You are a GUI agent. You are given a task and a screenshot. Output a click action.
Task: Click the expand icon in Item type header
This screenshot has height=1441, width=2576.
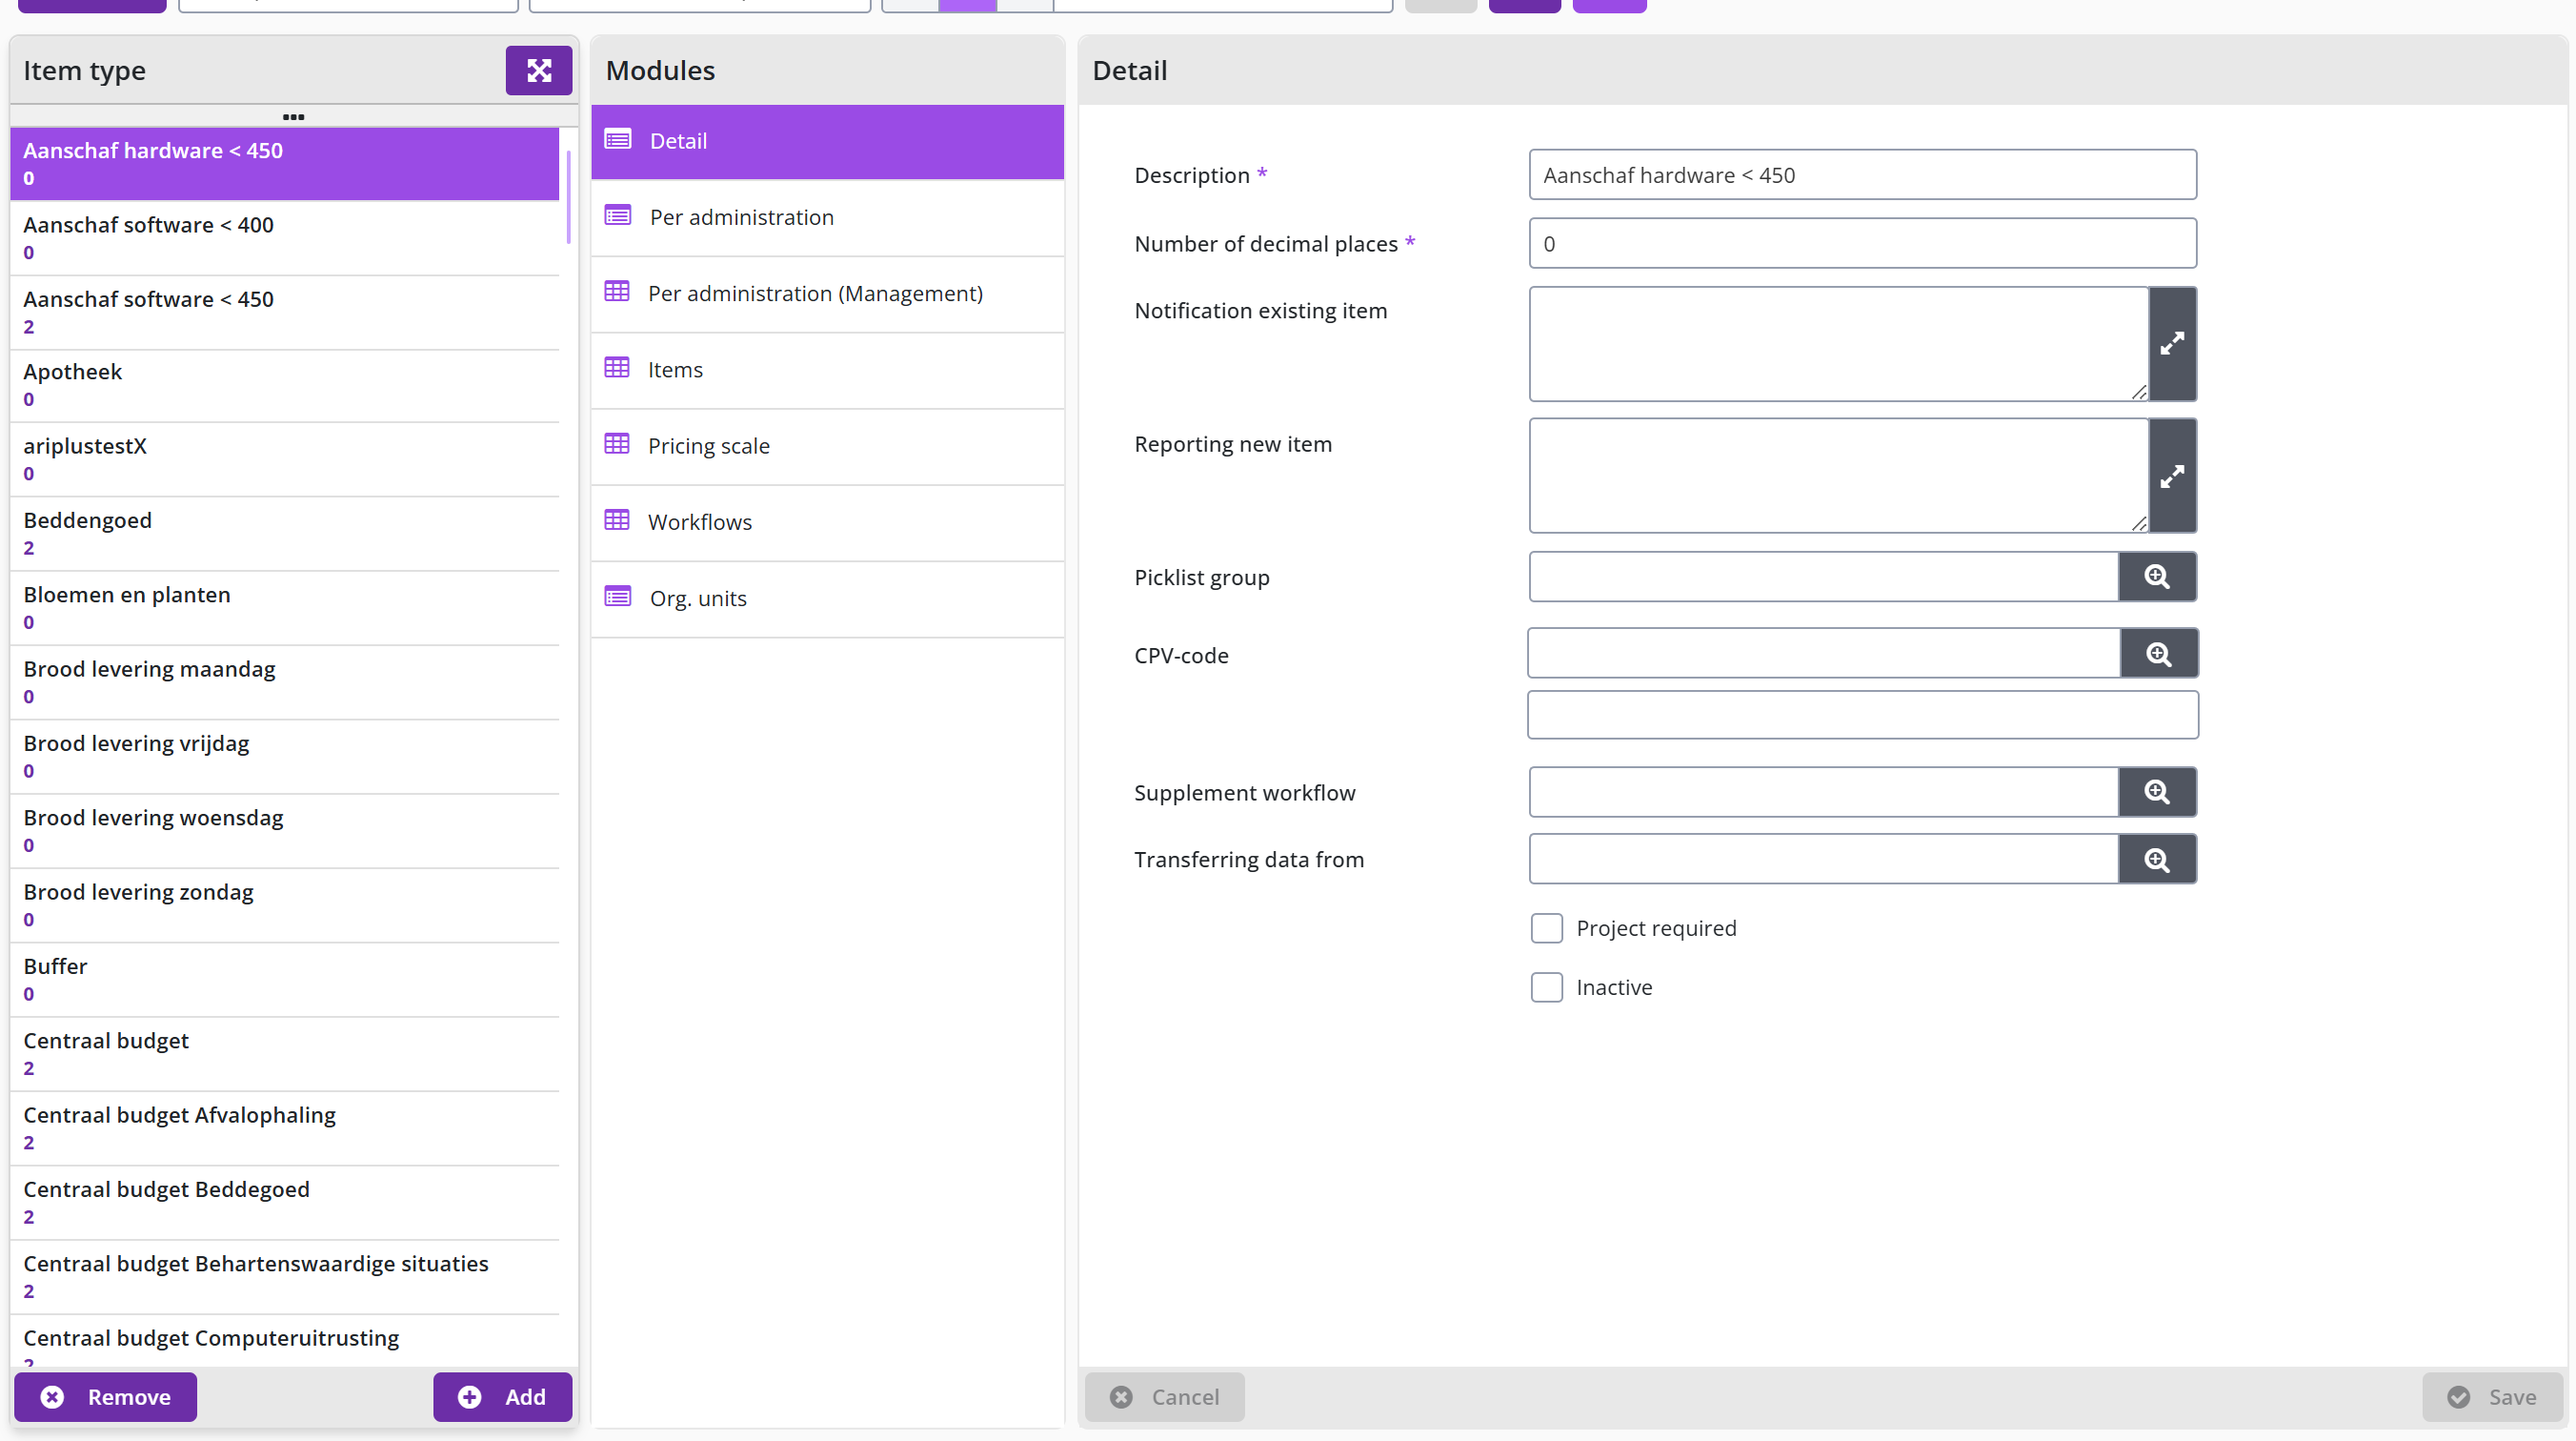click(538, 71)
